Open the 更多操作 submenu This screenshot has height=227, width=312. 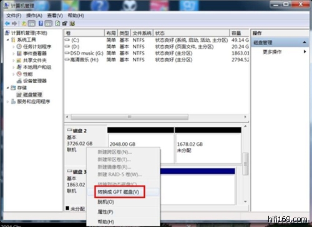pyautogui.click(x=272, y=52)
